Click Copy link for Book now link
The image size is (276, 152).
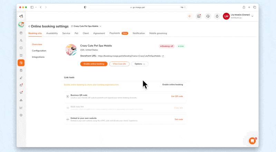[178, 108]
